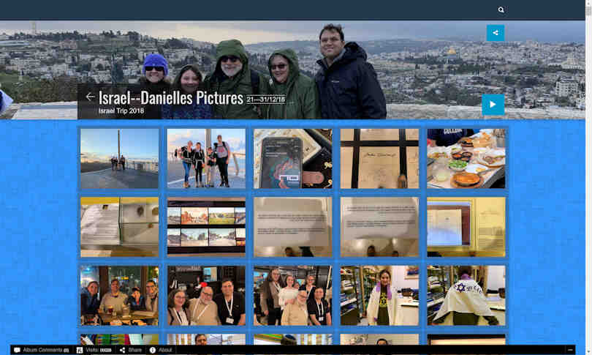Click the search magnifier icon
Viewport: 592px width, 355px height.
pos(501,10)
